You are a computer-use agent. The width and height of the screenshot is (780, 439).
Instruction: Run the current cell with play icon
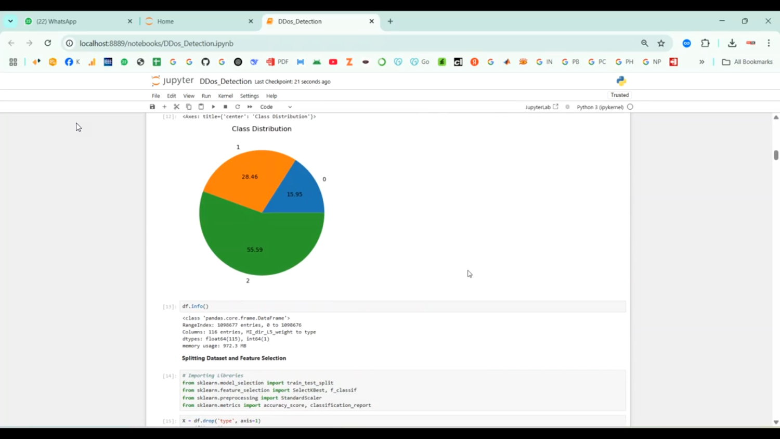pyautogui.click(x=213, y=107)
